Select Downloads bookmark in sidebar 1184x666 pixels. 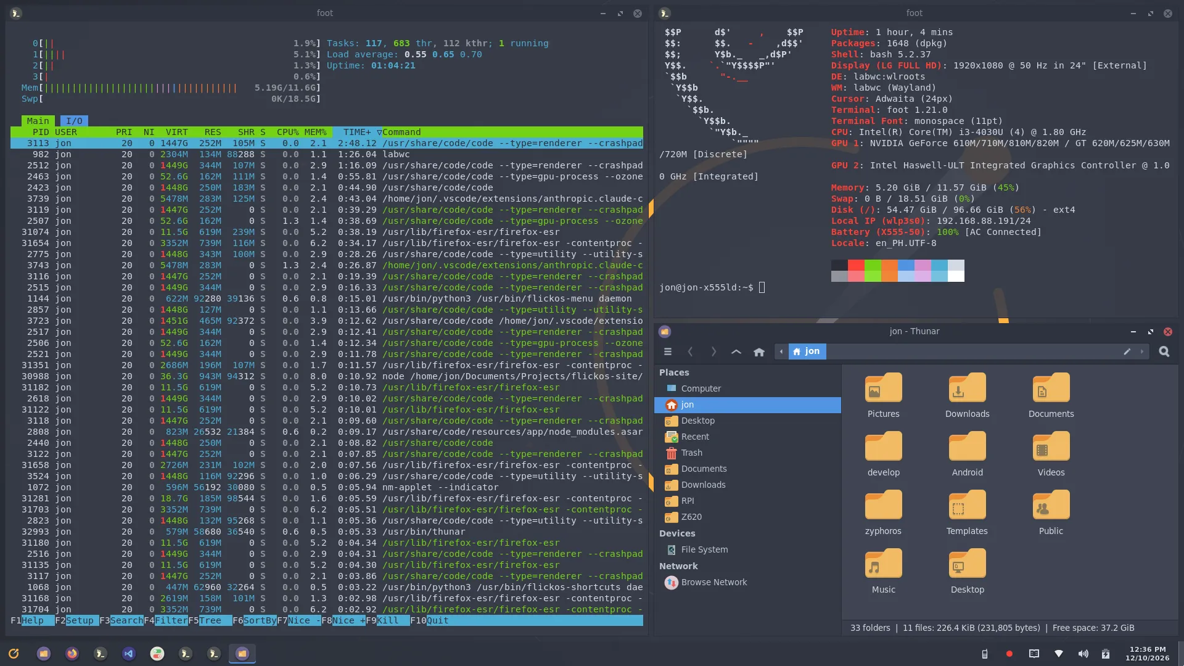tap(747, 485)
